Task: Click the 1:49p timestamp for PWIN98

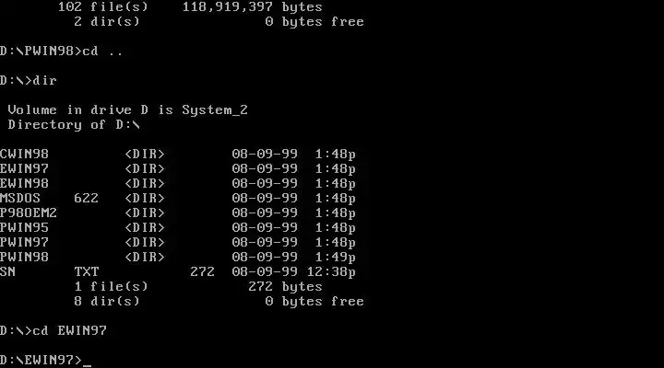Action: (336, 258)
